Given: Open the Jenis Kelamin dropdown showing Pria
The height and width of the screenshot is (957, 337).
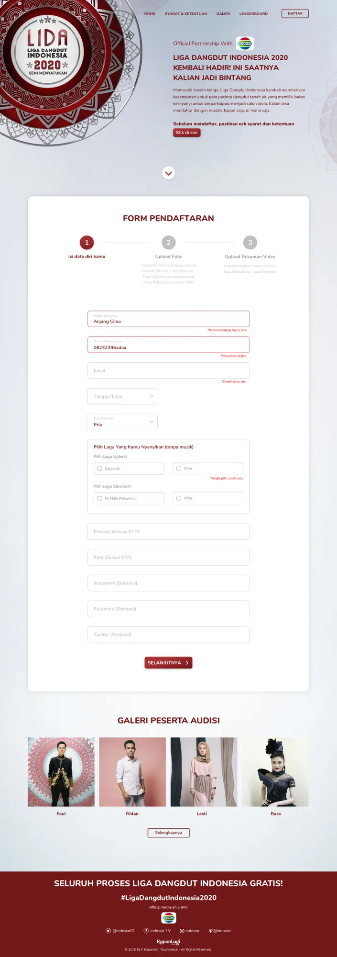Looking at the screenshot, I should [122, 422].
